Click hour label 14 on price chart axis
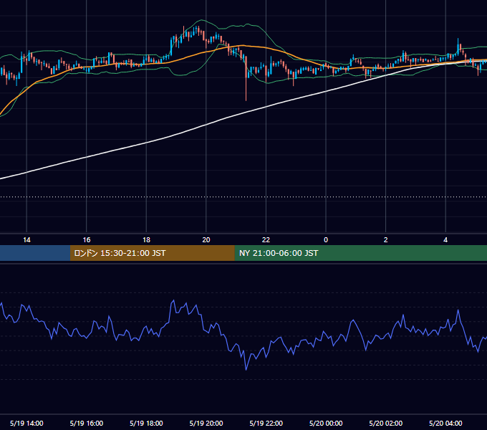The image size is (487, 430). pos(26,239)
